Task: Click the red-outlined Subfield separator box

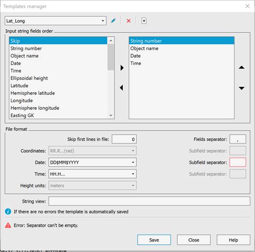Action: coord(237,162)
